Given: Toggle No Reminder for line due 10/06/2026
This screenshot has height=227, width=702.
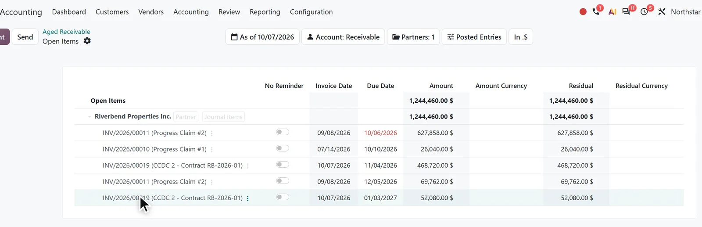Looking at the screenshot, I should pos(283,132).
